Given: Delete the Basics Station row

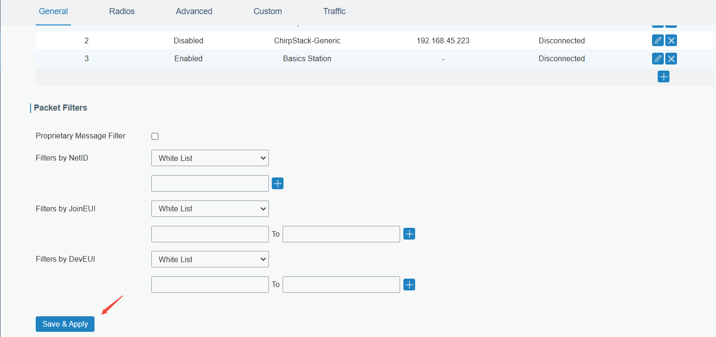Looking at the screenshot, I should tap(671, 58).
